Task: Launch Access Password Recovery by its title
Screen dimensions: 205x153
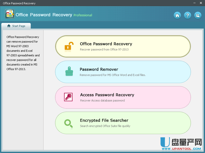Action: coord(107,95)
